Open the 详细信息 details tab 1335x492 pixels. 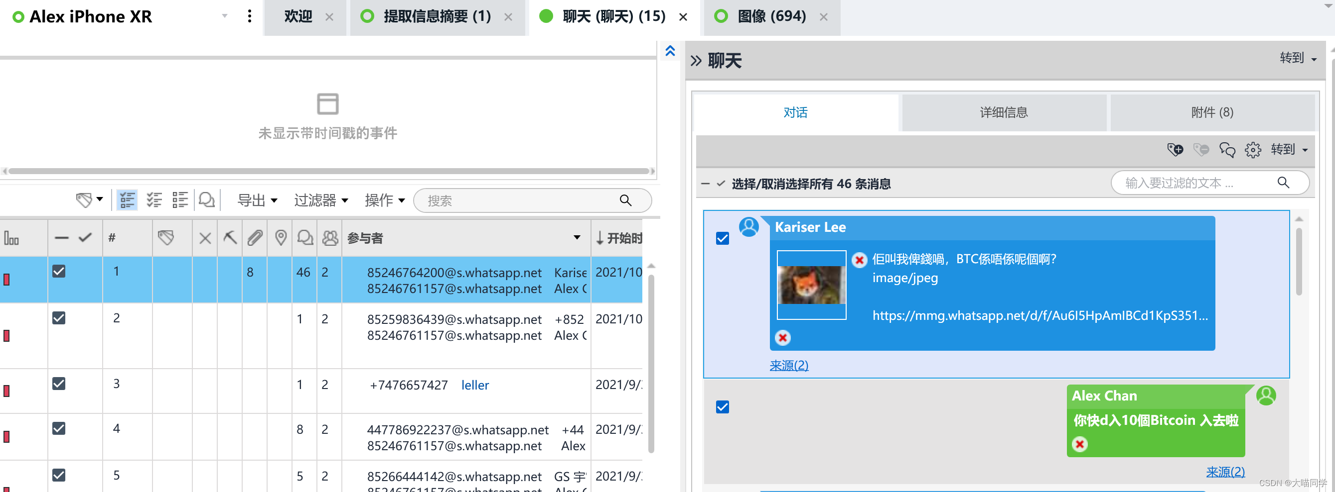[1004, 112]
